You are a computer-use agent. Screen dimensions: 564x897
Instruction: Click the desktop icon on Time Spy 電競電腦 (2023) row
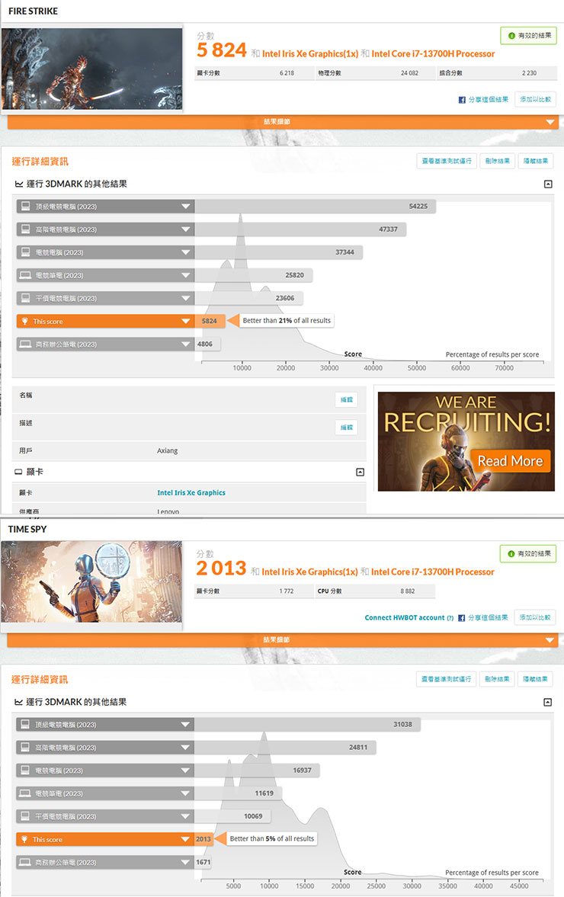click(x=24, y=770)
